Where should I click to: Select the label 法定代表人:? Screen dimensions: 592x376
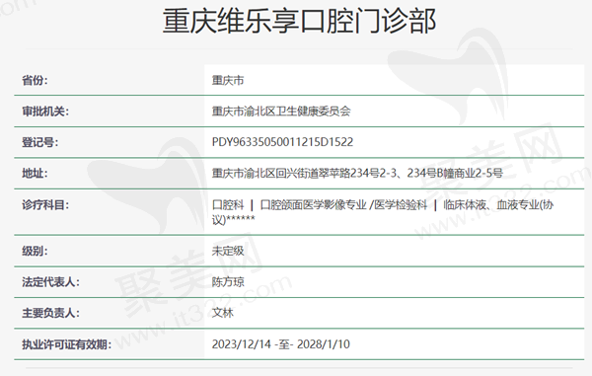(x=50, y=282)
